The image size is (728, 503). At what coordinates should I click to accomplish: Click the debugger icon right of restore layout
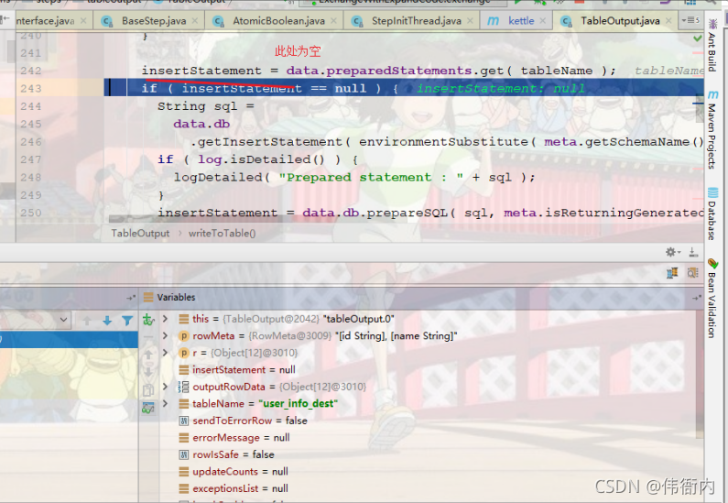(x=692, y=273)
